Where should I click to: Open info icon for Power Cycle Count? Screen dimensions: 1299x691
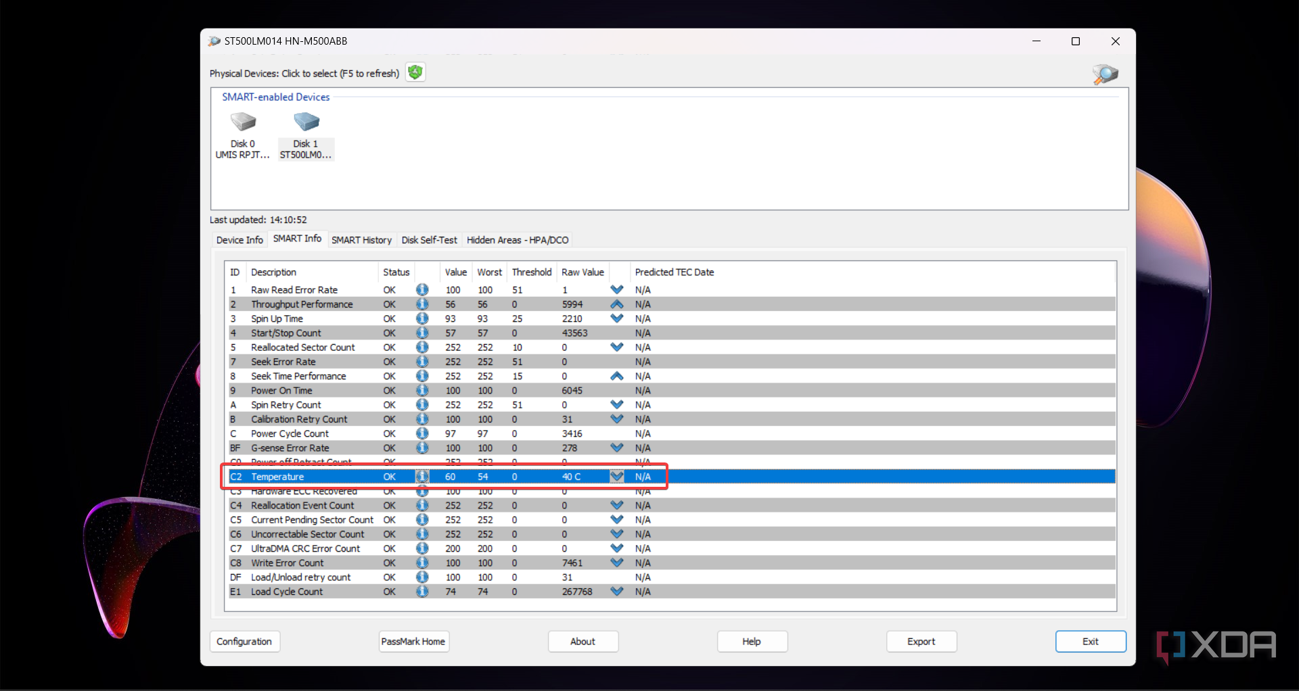pos(422,433)
